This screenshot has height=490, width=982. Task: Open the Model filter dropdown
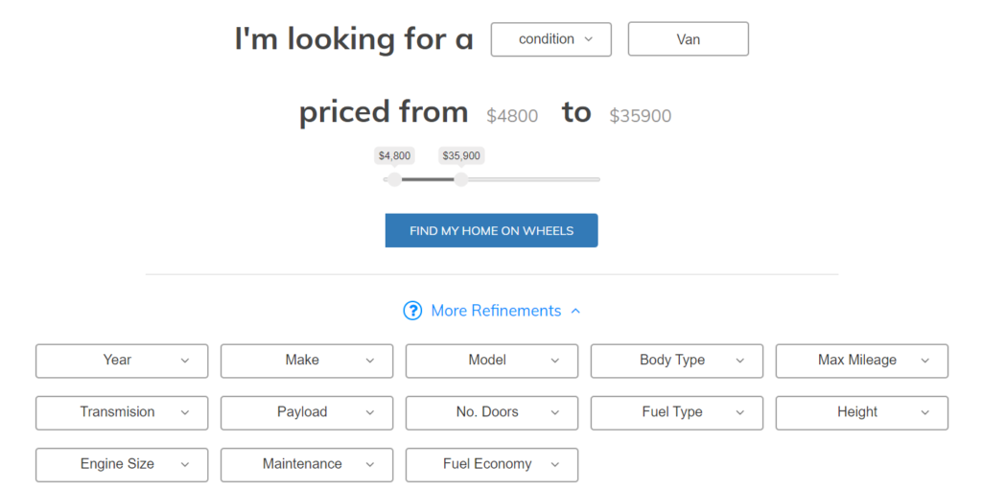[492, 361]
